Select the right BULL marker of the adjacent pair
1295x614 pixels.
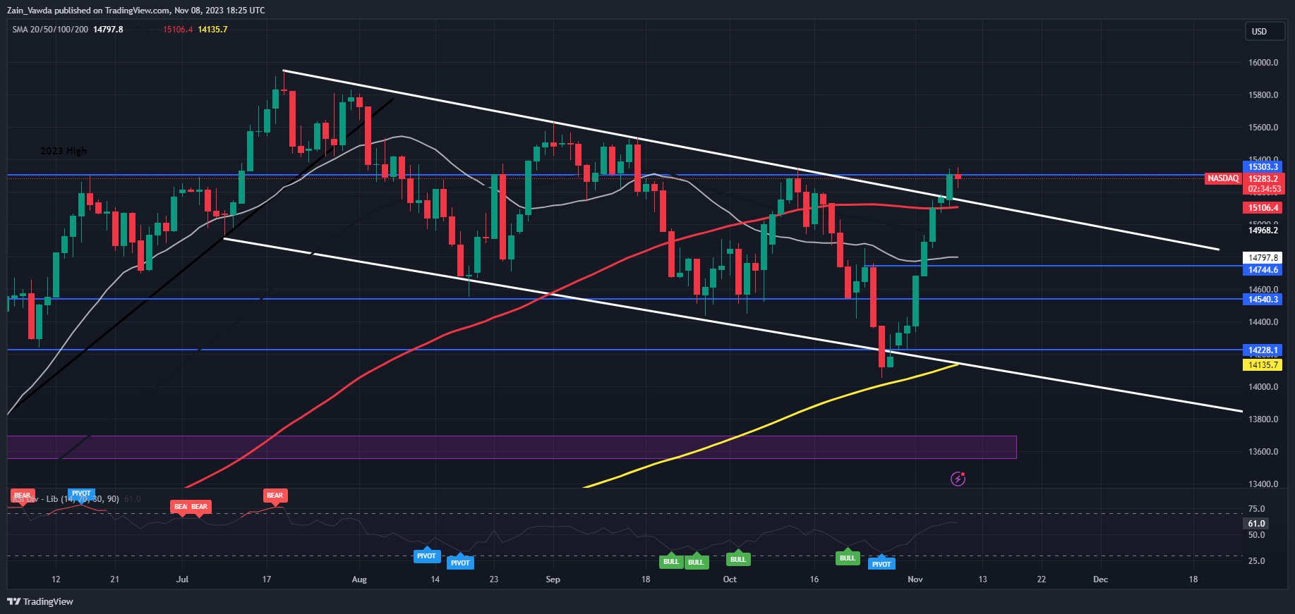pos(696,562)
